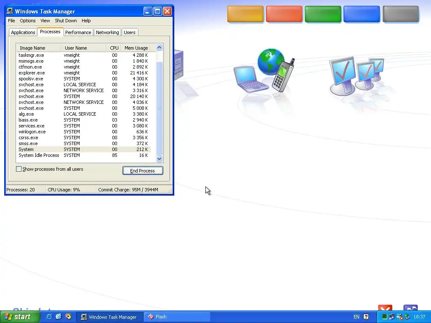Screen dimensions: 431x323
Task: Click the green CPU usage tray icon
Action: [385, 317]
